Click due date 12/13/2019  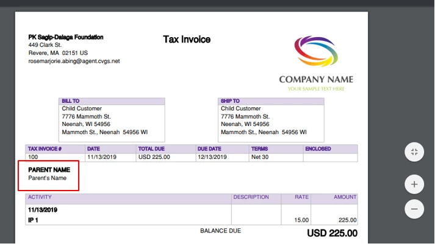(212, 157)
